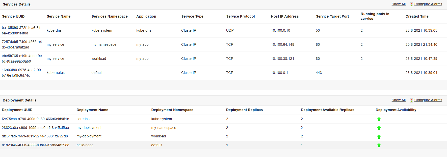Screen dimensions: 447x157
Task: Open Configure Alarms for Deployment Details
Action: [x=428, y=100]
